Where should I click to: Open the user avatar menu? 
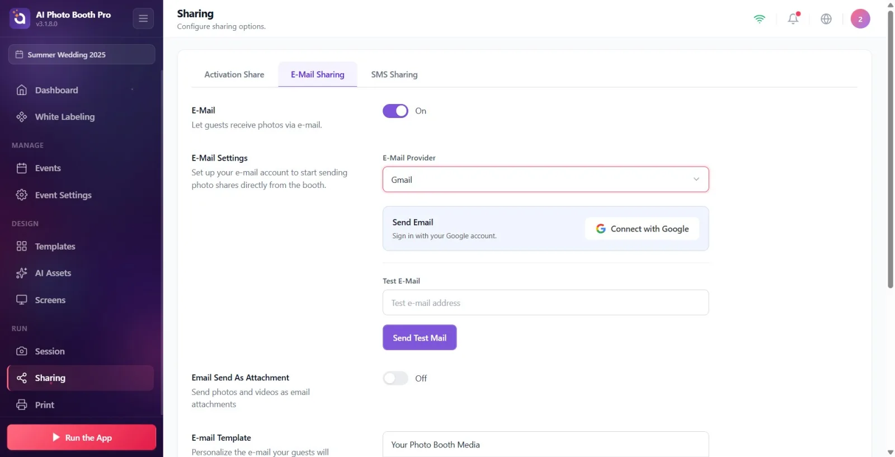click(x=860, y=18)
